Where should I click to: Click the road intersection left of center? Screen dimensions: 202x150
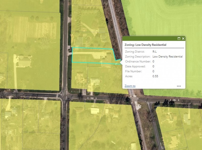[65, 96]
